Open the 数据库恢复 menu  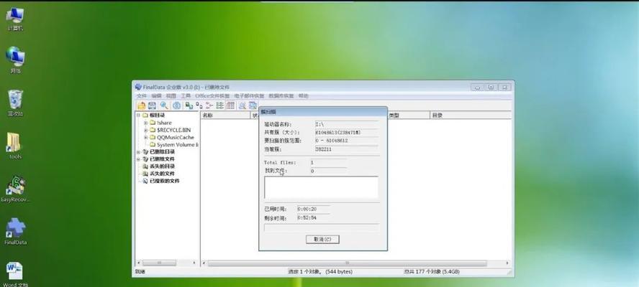pos(281,96)
